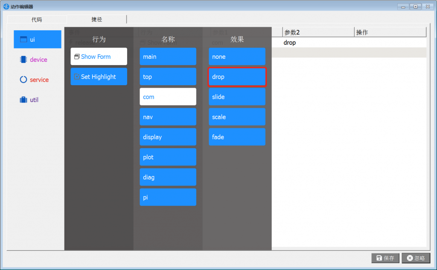Minimize the 动作编辑器 window
437x270 pixels.
(403, 7)
